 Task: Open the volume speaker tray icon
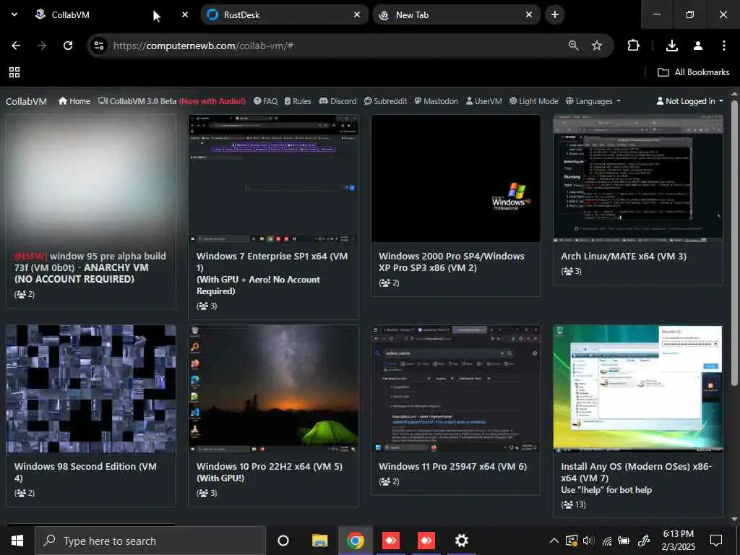588,541
